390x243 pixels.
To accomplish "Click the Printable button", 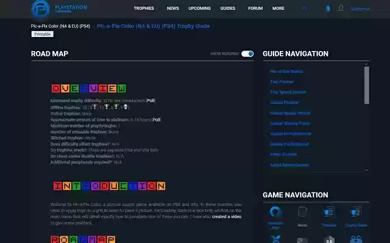I will click(x=42, y=34).
